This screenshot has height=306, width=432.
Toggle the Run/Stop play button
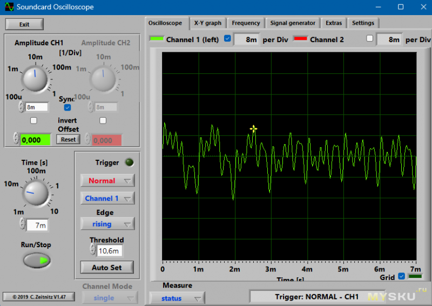tap(37, 261)
